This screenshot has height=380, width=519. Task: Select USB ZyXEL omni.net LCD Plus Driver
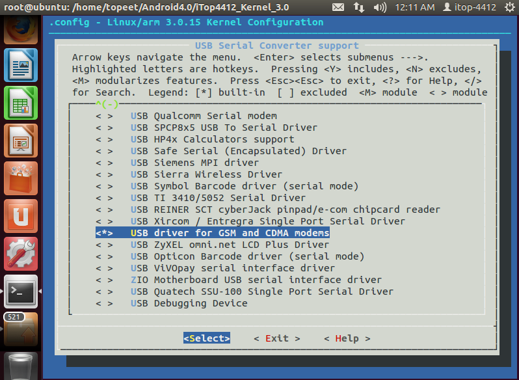click(213, 245)
